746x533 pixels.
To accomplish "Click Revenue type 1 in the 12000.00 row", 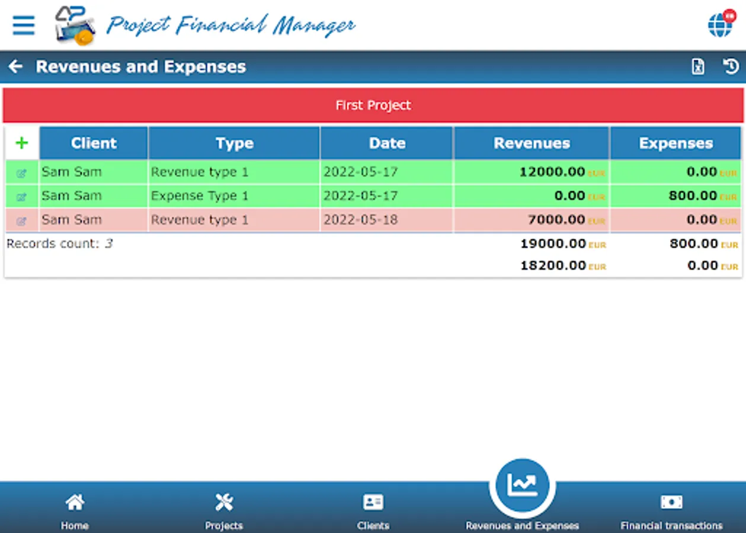I will (x=200, y=172).
